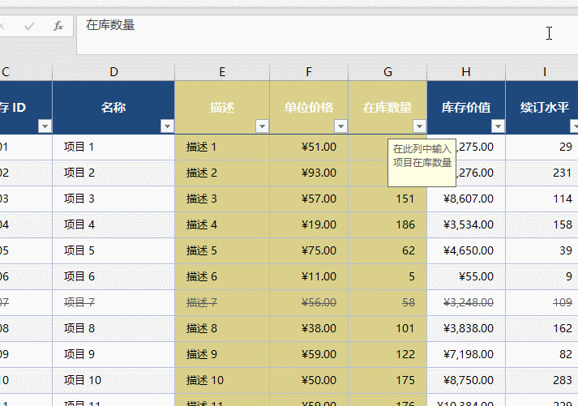Select cell 项目 10
578x406 pixels.
(113, 380)
